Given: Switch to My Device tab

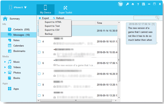Looking at the screenshot, I should [x=45, y=9].
